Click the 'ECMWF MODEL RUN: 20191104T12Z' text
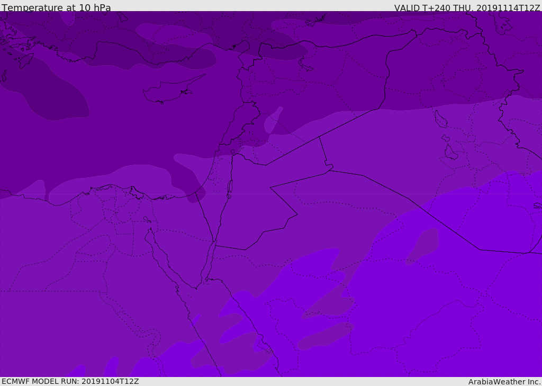This screenshot has width=542, height=386. pyautogui.click(x=70, y=382)
